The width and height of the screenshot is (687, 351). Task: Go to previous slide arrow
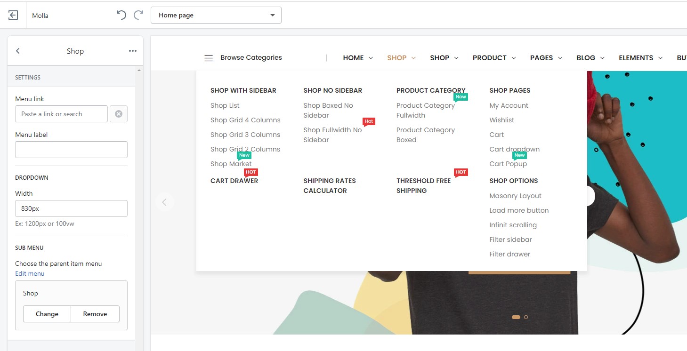pos(164,202)
